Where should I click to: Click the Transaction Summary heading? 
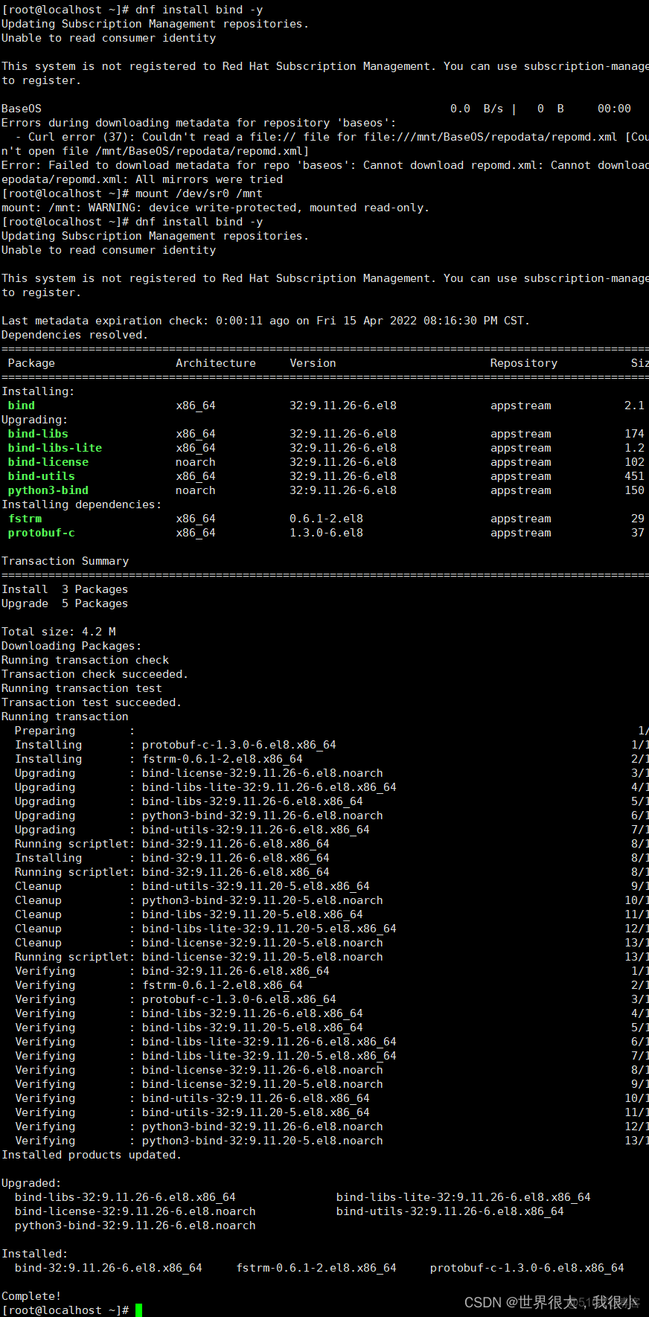[65, 561]
